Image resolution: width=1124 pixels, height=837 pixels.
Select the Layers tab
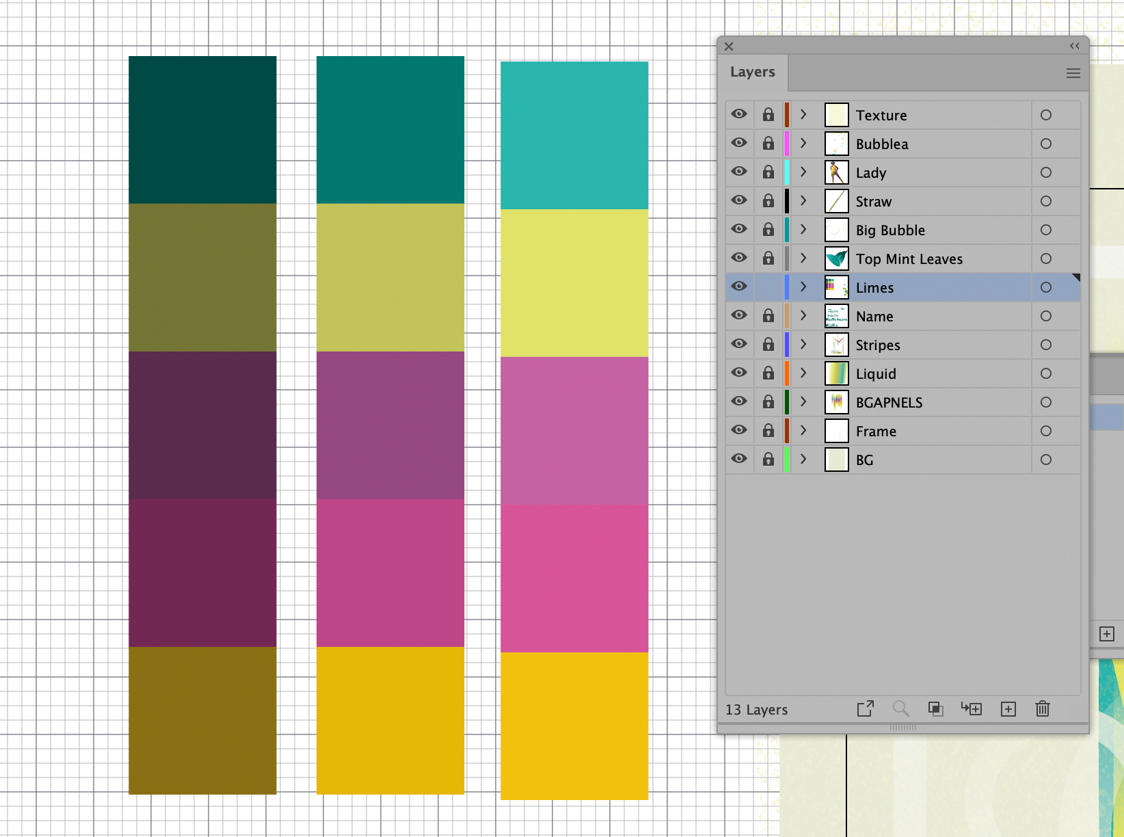tap(753, 72)
